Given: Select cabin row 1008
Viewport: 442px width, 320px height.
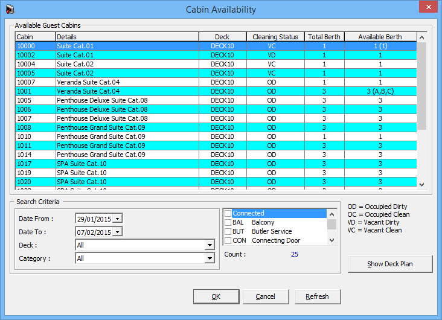Looking at the screenshot, I should (216, 127).
